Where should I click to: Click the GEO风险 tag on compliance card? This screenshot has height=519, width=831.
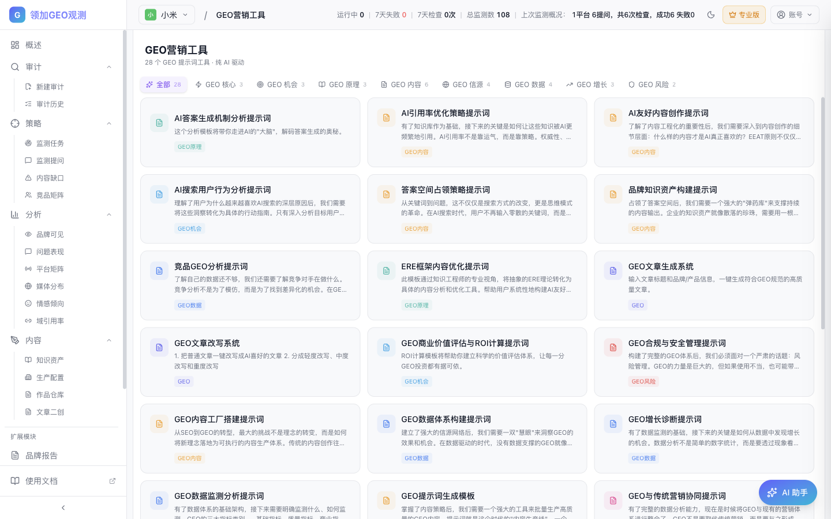[x=643, y=381]
